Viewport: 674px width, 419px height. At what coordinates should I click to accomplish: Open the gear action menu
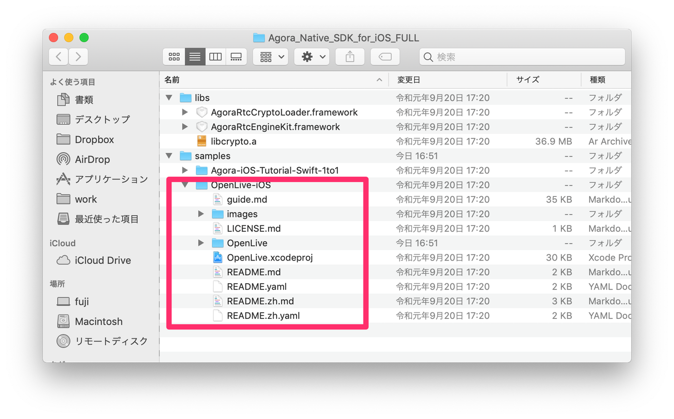[x=312, y=57]
